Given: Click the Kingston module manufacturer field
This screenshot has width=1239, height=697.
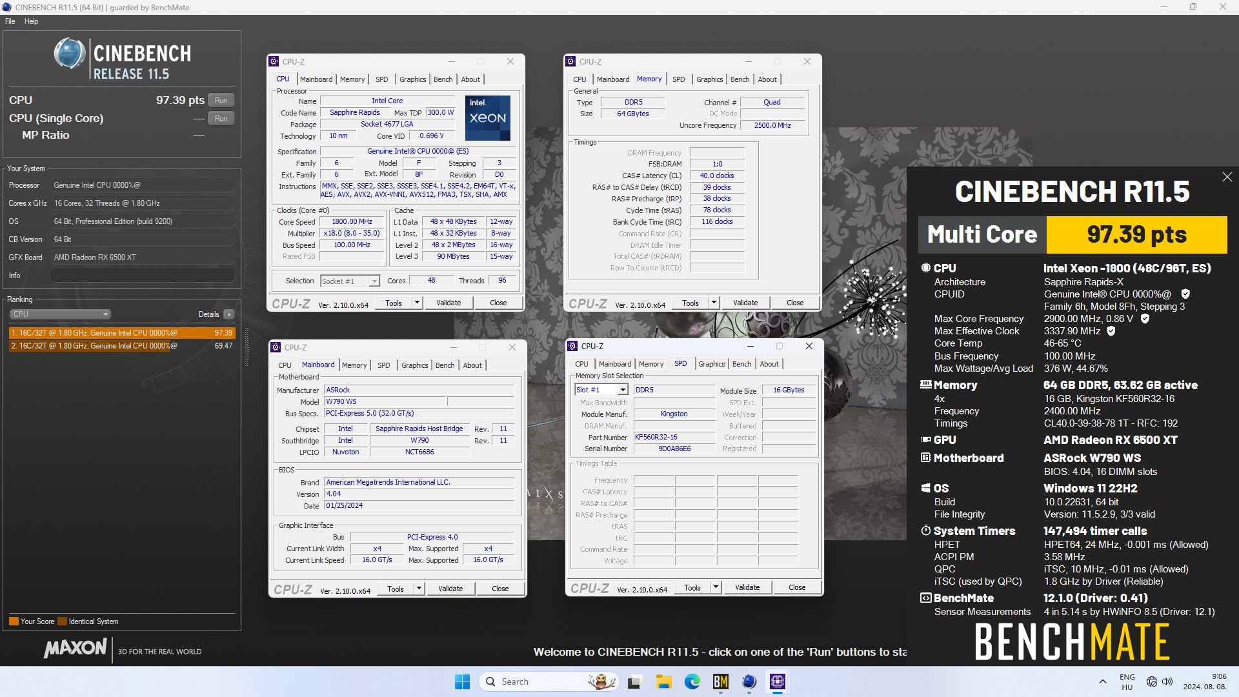Looking at the screenshot, I should pyautogui.click(x=674, y=414).
